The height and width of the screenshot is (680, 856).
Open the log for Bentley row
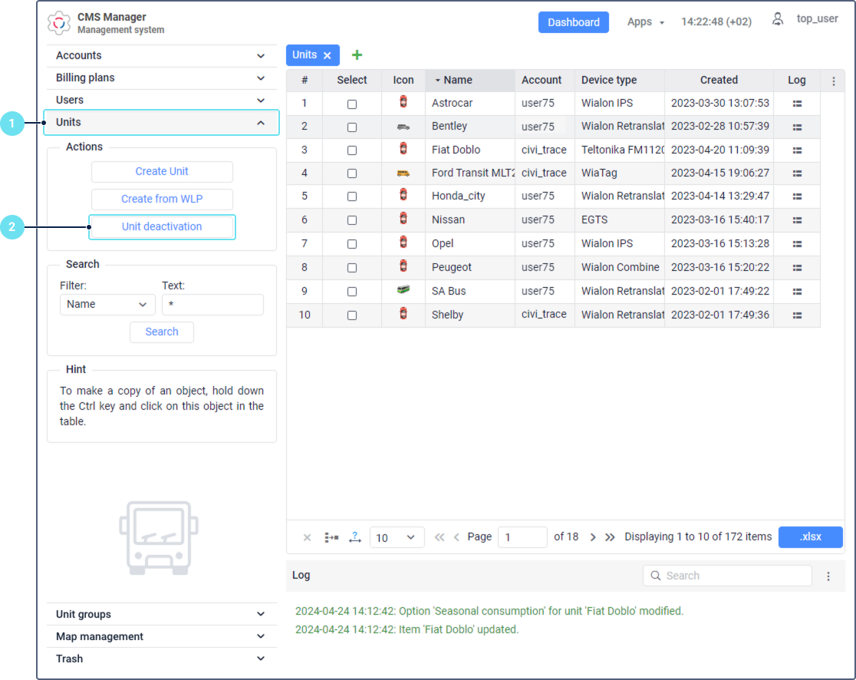click(x=797, y=127)
